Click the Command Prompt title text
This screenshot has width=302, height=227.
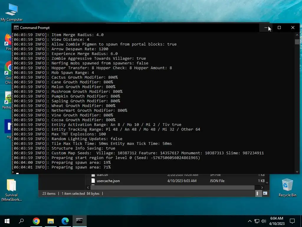[35, 28]
